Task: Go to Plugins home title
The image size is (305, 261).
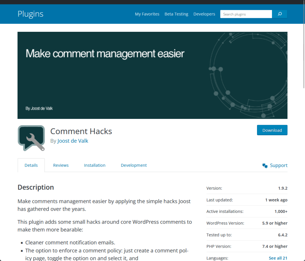Action: pos(31,14)
